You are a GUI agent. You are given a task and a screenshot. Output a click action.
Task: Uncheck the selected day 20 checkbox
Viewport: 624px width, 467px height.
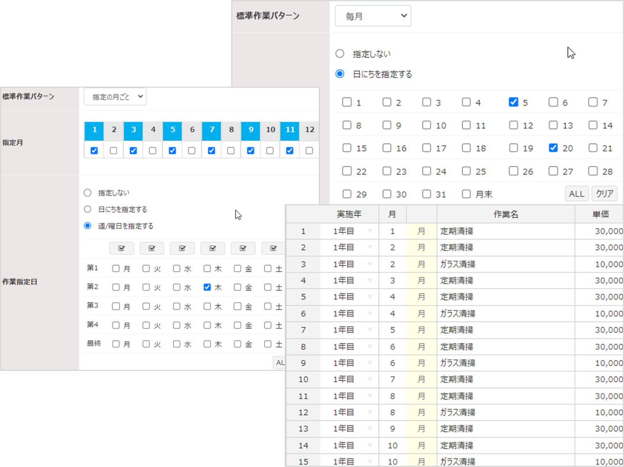coord(553,148)
